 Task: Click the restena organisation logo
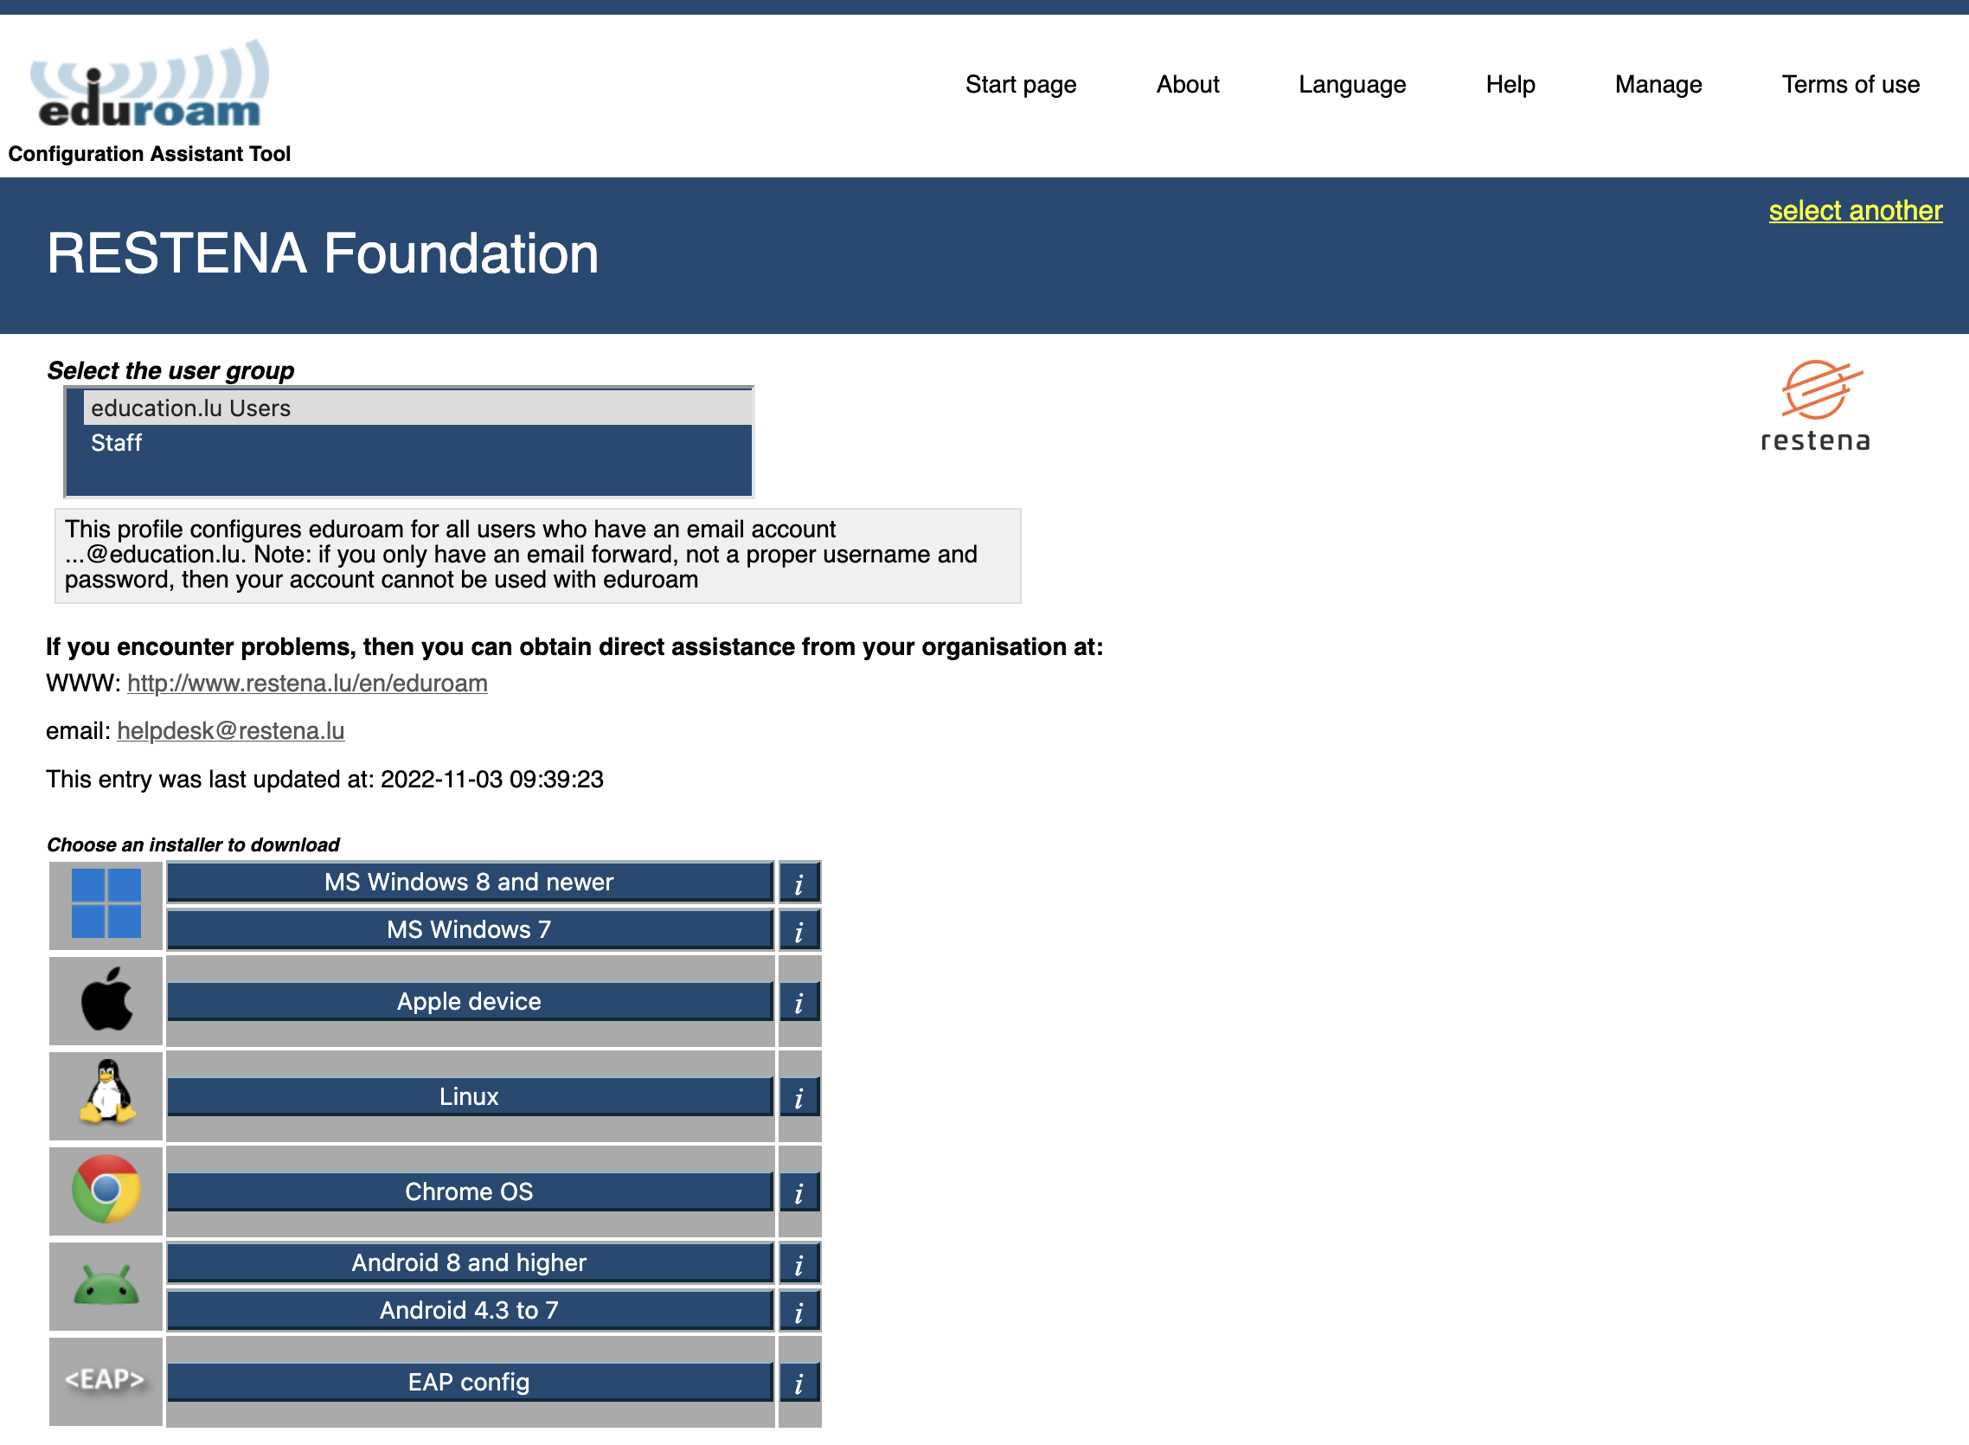[1815, 406]
